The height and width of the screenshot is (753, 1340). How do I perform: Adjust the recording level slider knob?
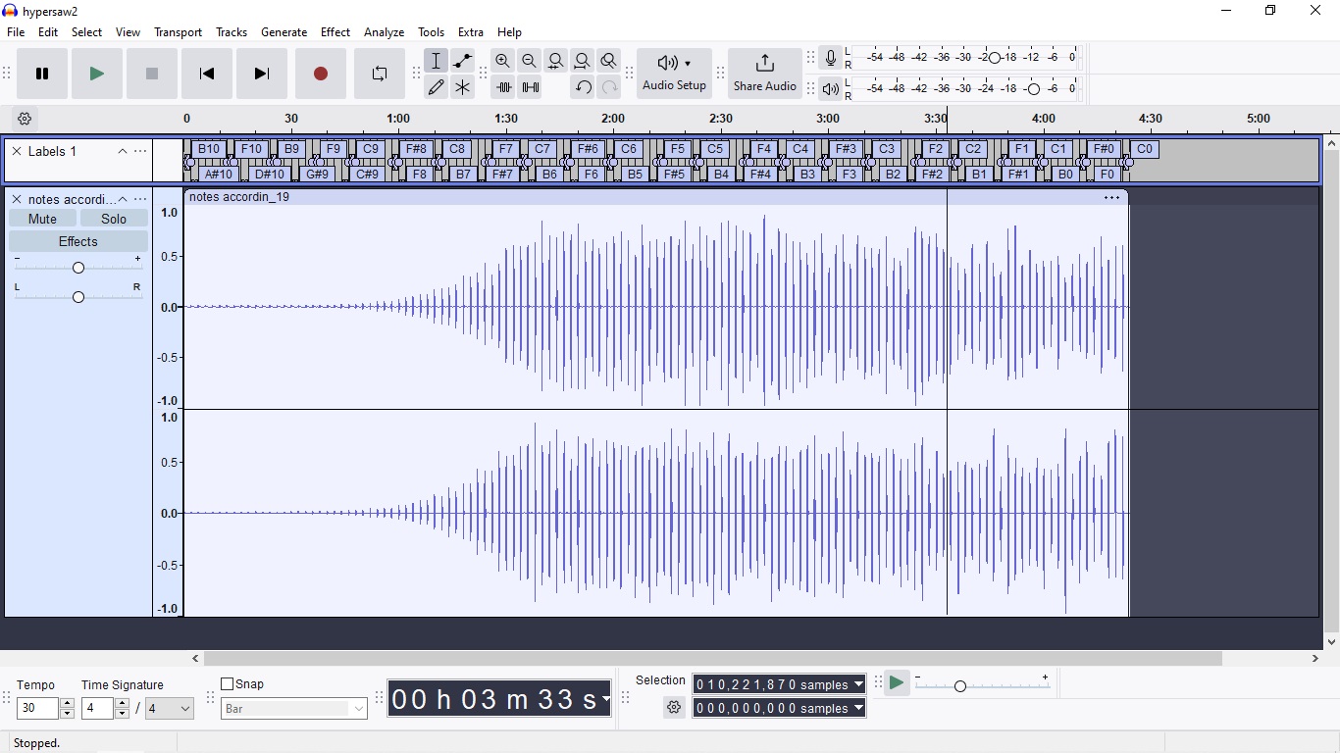(x=995, y=58)
